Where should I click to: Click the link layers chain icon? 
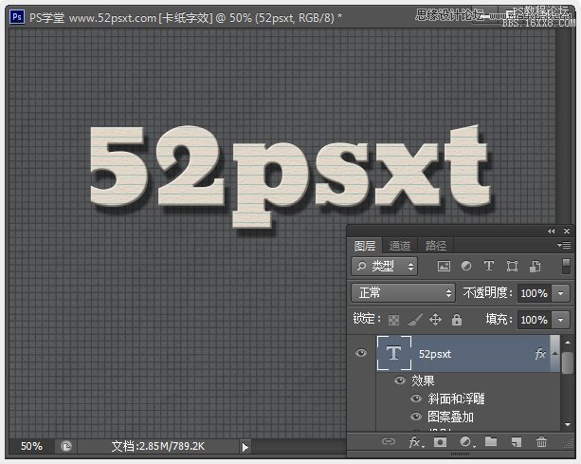389,441
